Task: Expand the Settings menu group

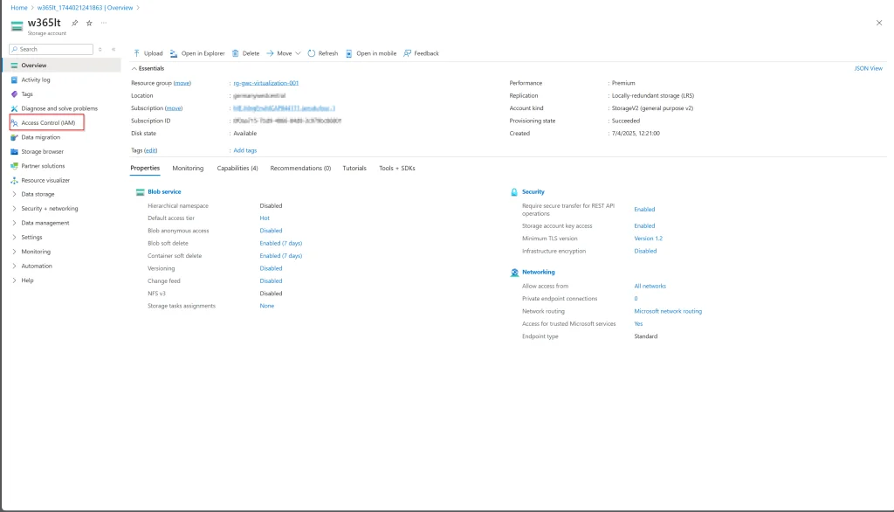Action: point(14,237)
